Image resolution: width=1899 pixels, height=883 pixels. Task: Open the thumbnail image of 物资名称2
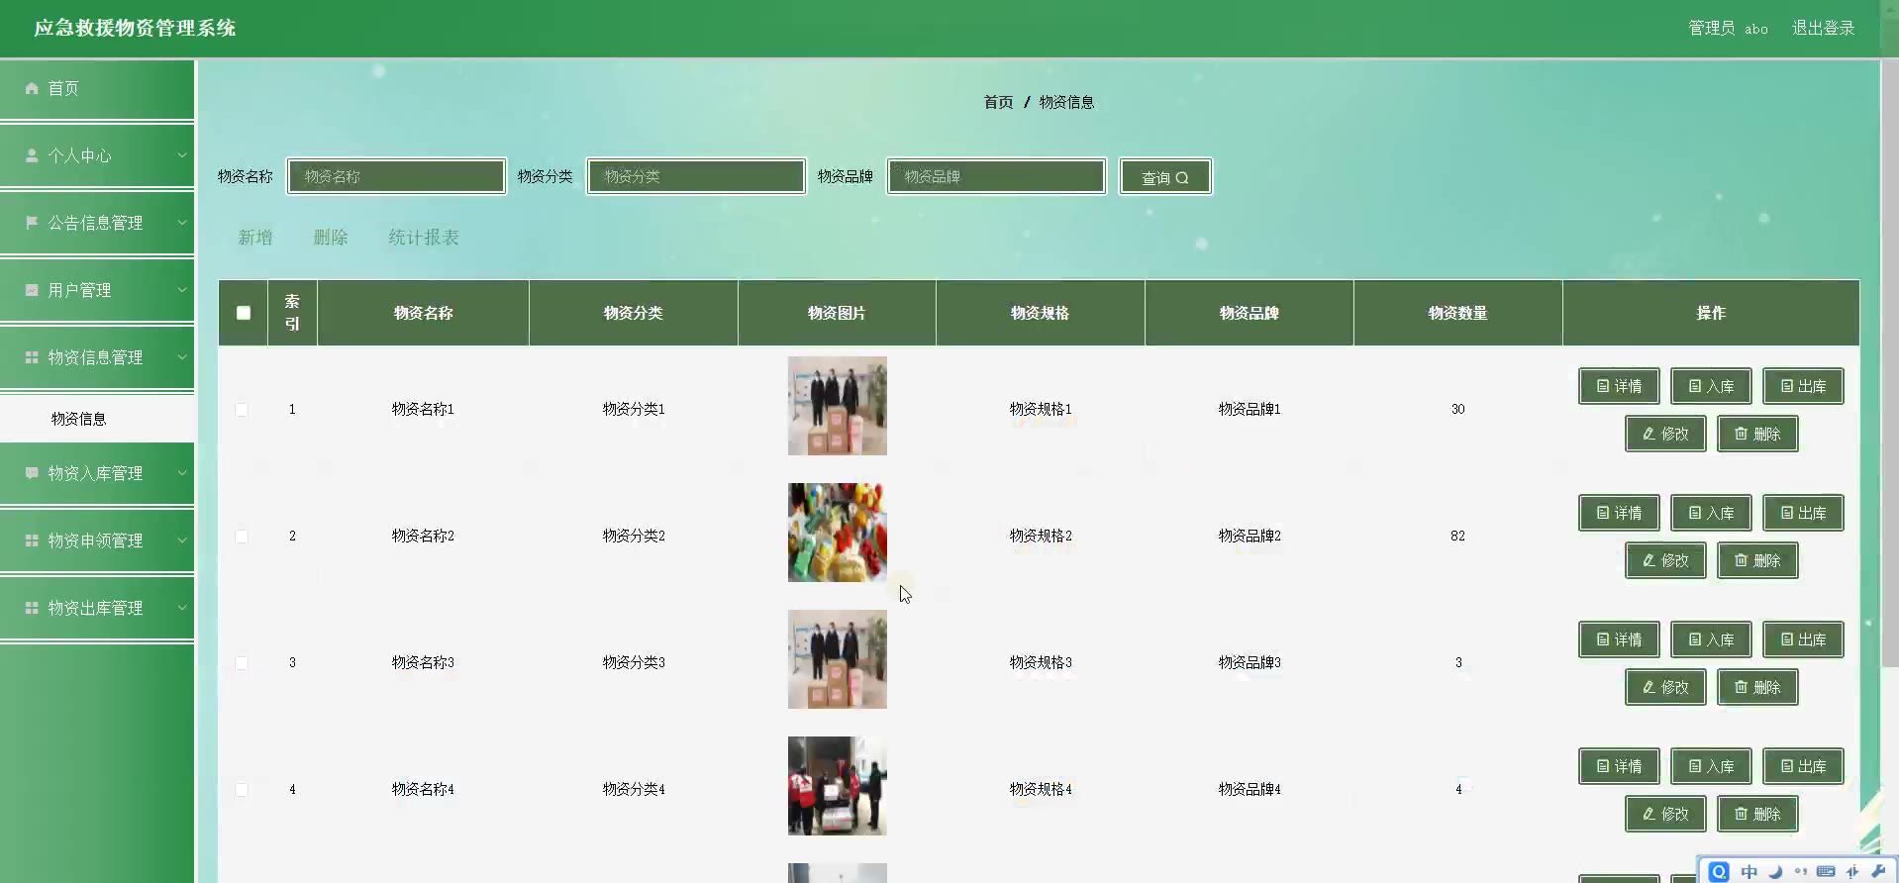[838, 533]
